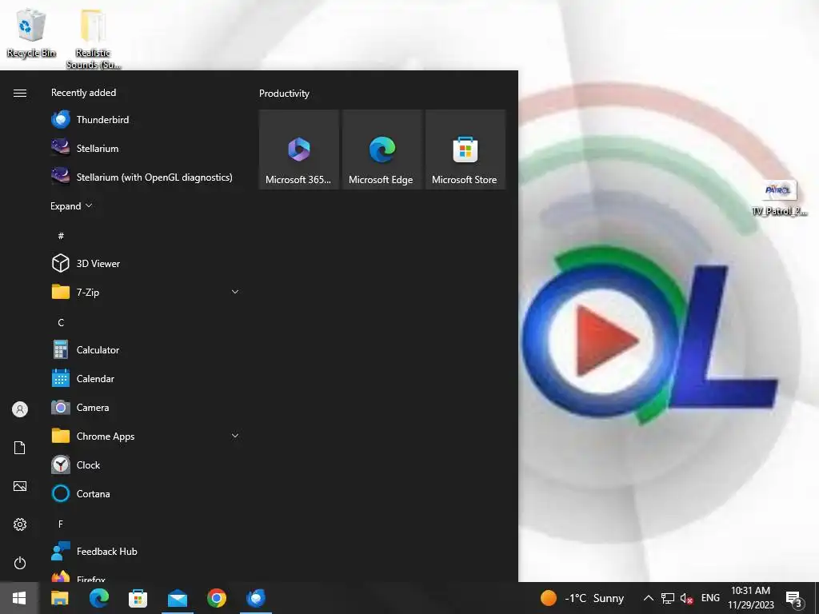Open File Explorer from taskbar
819x614 pixels.
(59, 598)
